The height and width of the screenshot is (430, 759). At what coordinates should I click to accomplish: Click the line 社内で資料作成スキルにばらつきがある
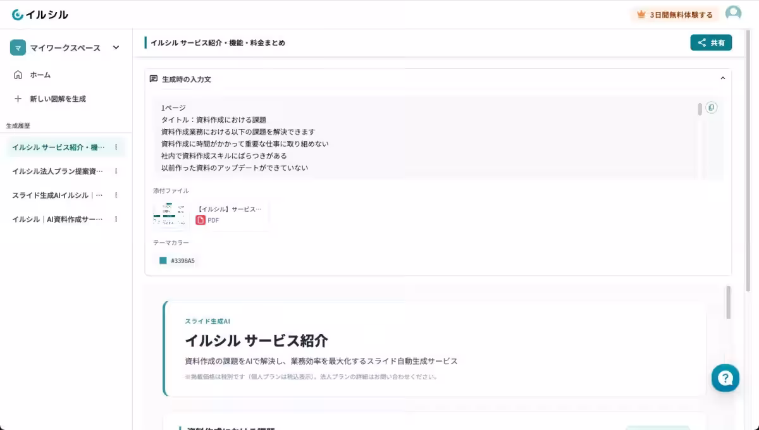[x=224, y=156]
